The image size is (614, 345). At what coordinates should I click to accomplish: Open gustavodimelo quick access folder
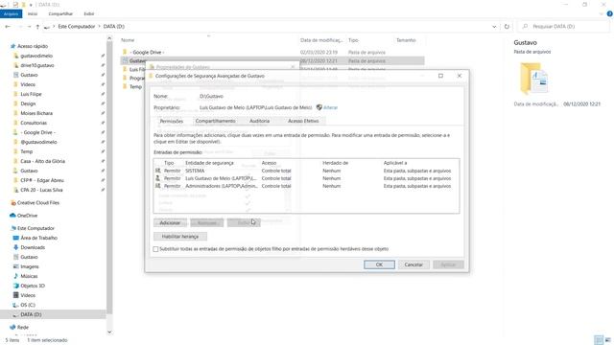[34, 56]
